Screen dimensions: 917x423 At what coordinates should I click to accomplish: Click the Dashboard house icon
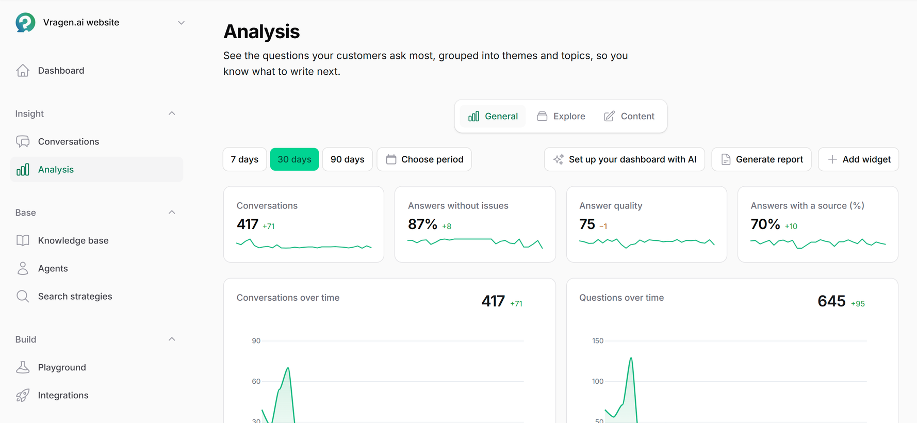(x=23, y=70)
